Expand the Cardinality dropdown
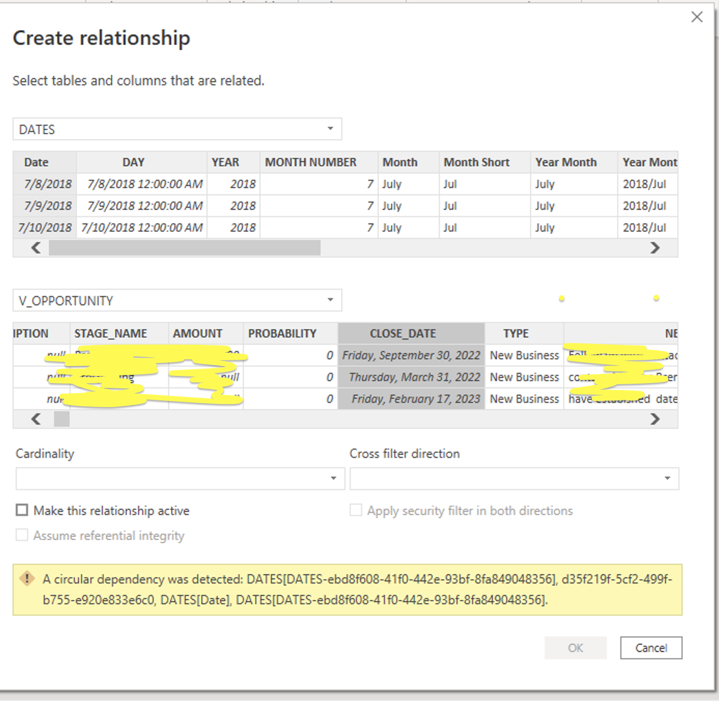This screenshot has width=719, height=701. pos(180,478)
